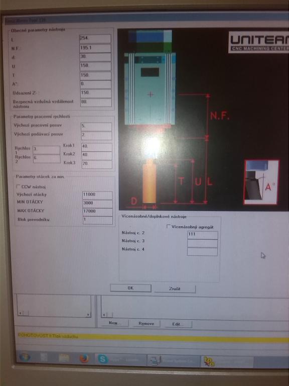Click the Uniteam CNC Machining Center logo
This screenshot has height=386, width=289.
[x=259, y=42]
